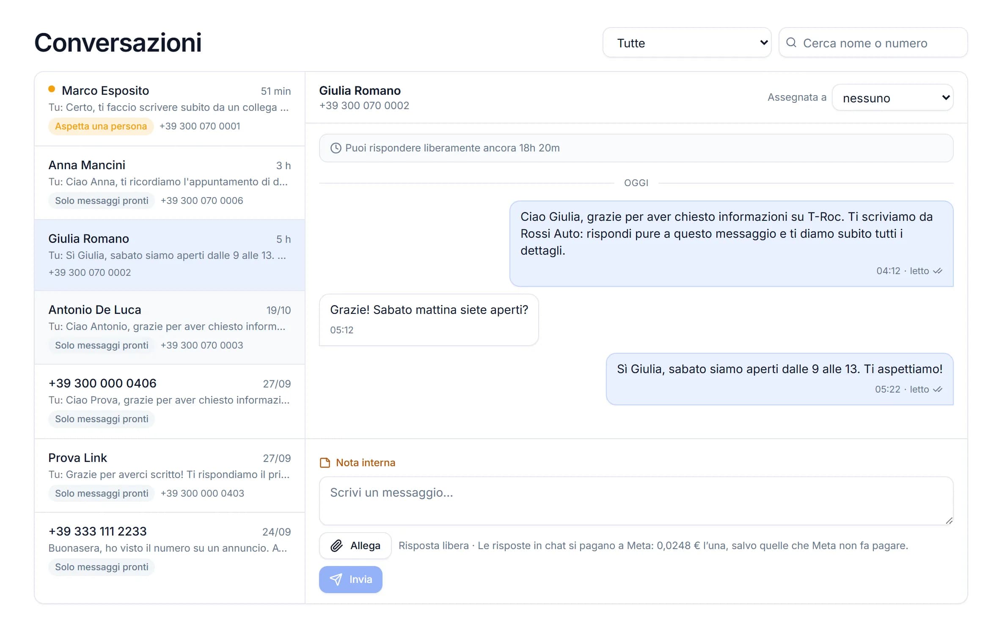
Task: Click the message 'Sì Giulia, sabato siamo aperti'
Action: 779,379
